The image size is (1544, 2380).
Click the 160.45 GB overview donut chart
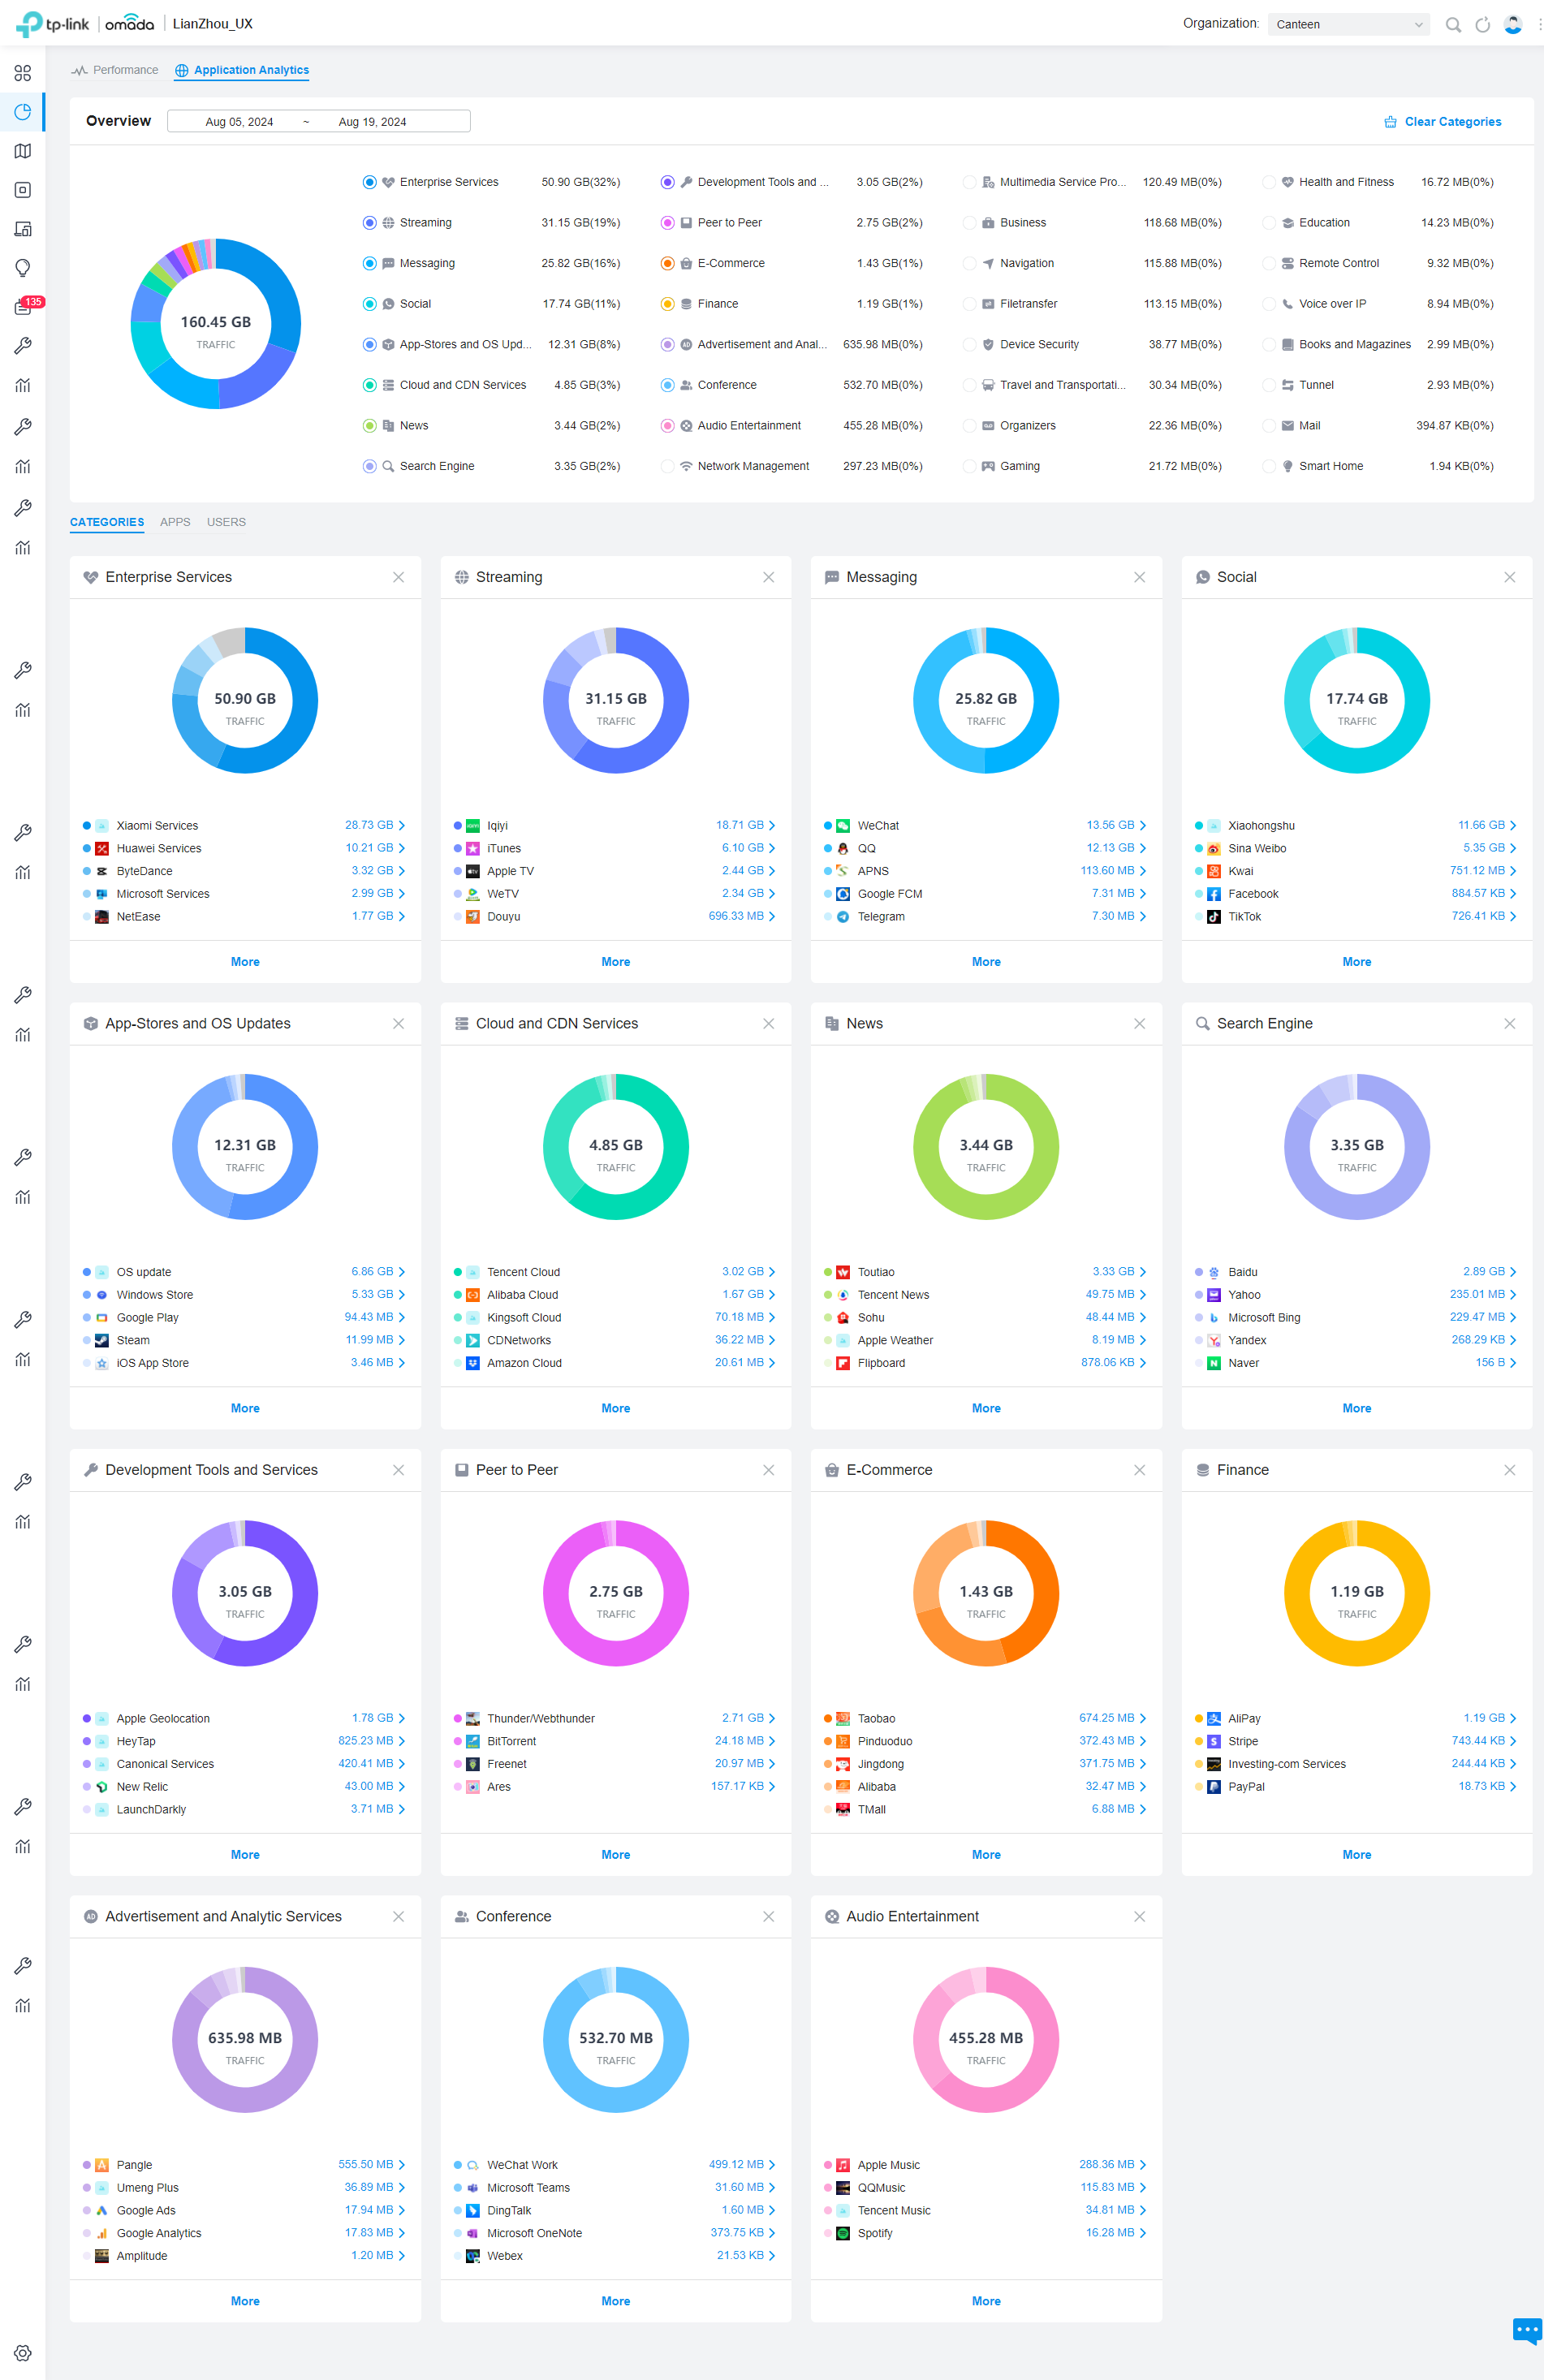tap(216, 323)
